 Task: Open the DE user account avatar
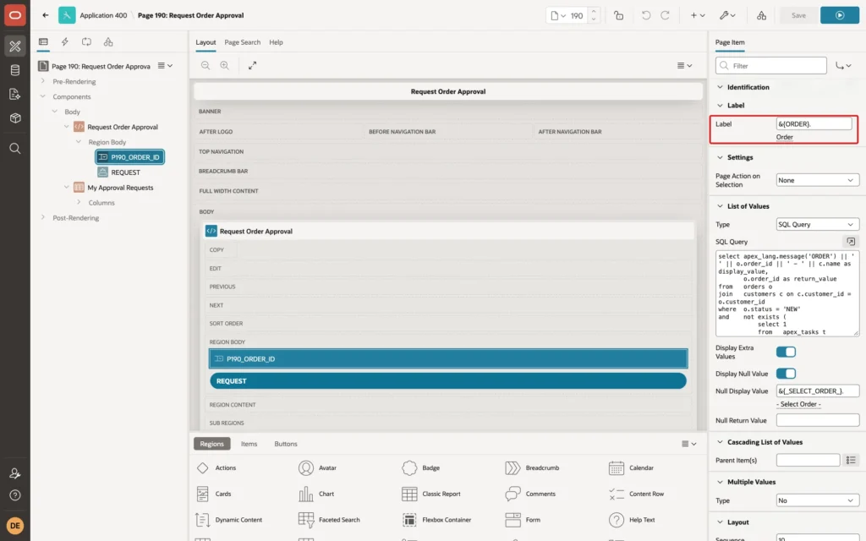pos(15,526)
